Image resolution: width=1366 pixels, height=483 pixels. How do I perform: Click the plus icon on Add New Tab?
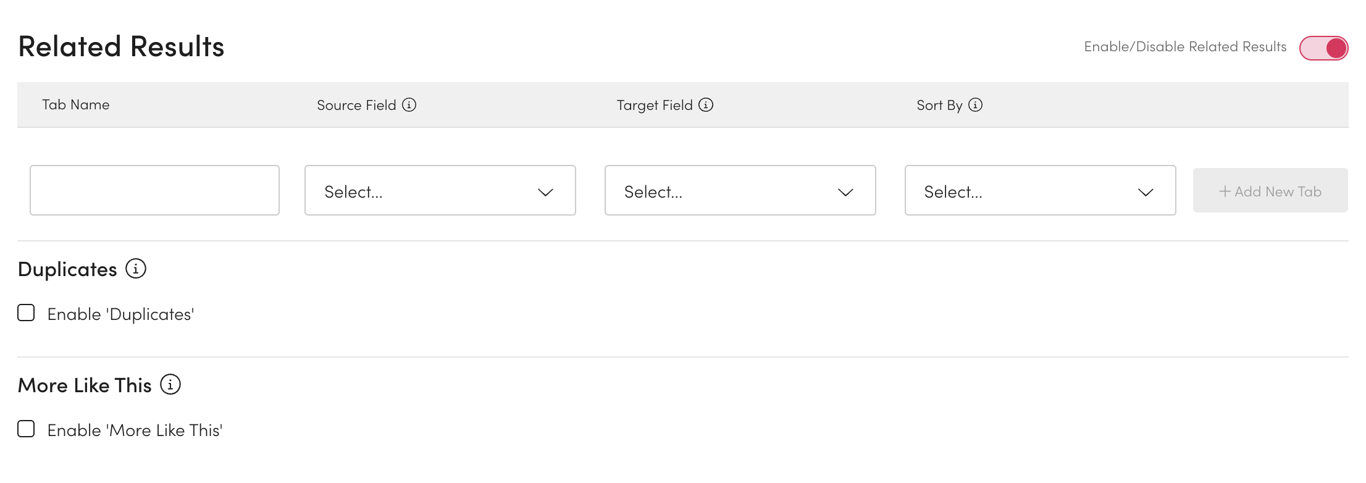(x=1225, y=191)
